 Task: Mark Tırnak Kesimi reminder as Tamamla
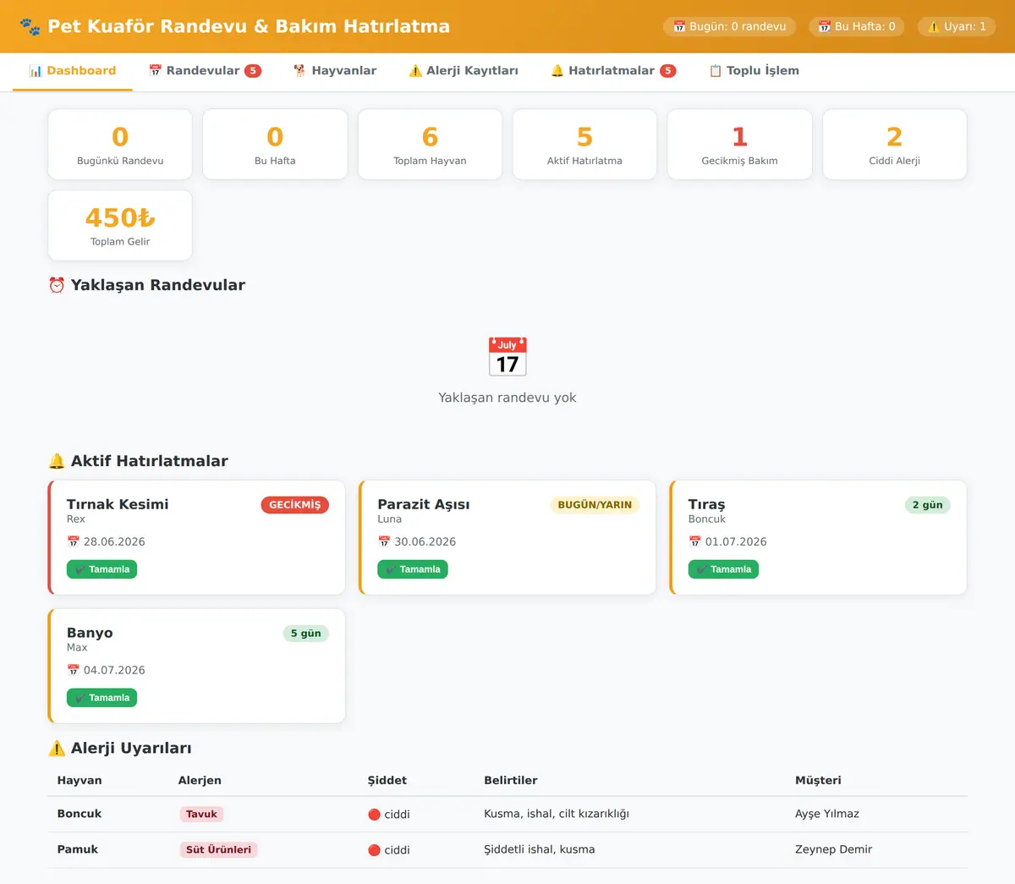click(x=101, y=569)
